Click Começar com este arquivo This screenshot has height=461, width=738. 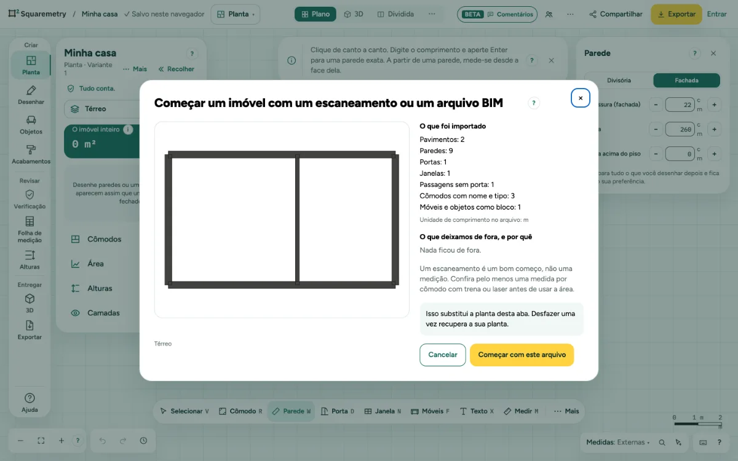[522, 355]
